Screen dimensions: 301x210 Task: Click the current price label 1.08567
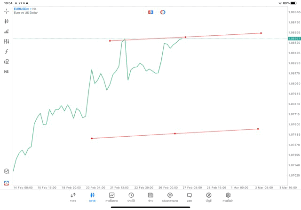coord(294,39)
